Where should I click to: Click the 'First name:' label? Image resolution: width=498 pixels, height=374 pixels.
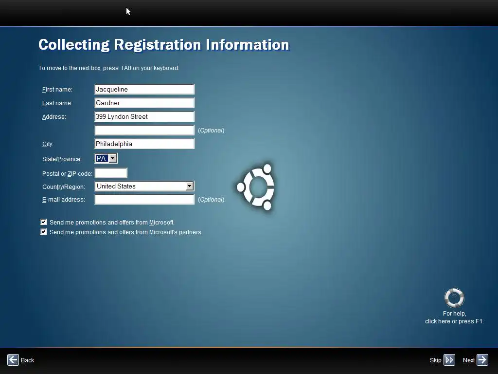tap(57, 90)
